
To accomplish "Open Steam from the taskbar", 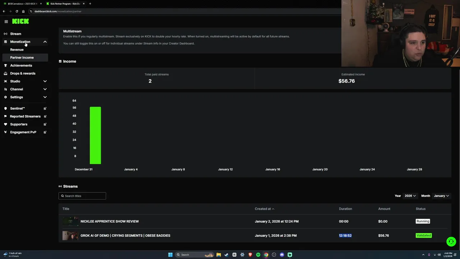I will coord(226,255).
